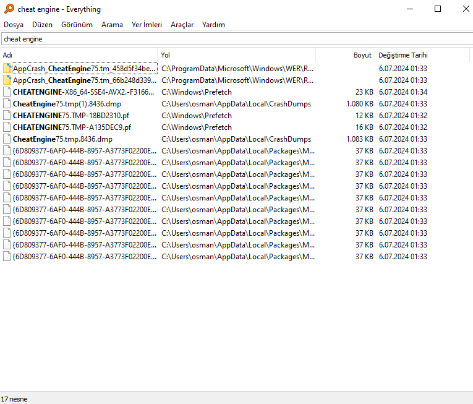Click the 1.083 KB size cell

pos(360,139)
